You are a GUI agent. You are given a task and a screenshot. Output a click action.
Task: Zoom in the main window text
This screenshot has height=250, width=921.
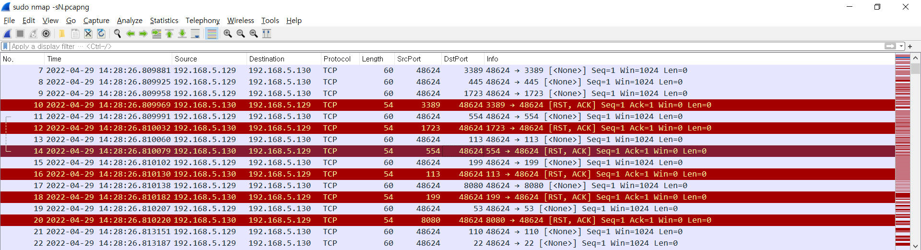(x=228, y=34)
